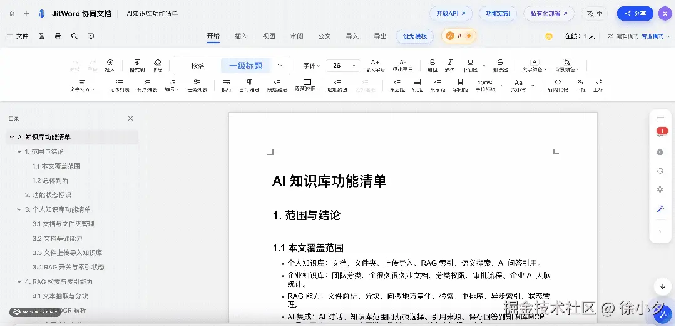The image size is (676, 327).
Task: Decrease font size with A-
Action: click(x=402, y=66)
